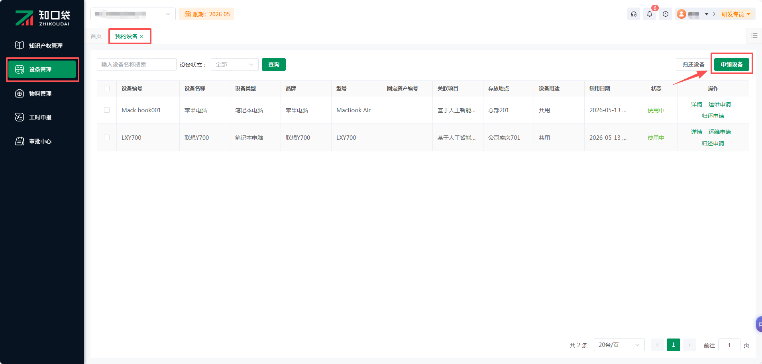Click the 设备管理 device icon
Viewport: 762px width, 364px height.
(x=20, y=69)
